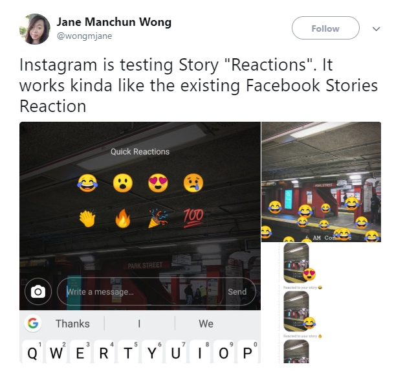View the station photo with laughing emojis

321,182
